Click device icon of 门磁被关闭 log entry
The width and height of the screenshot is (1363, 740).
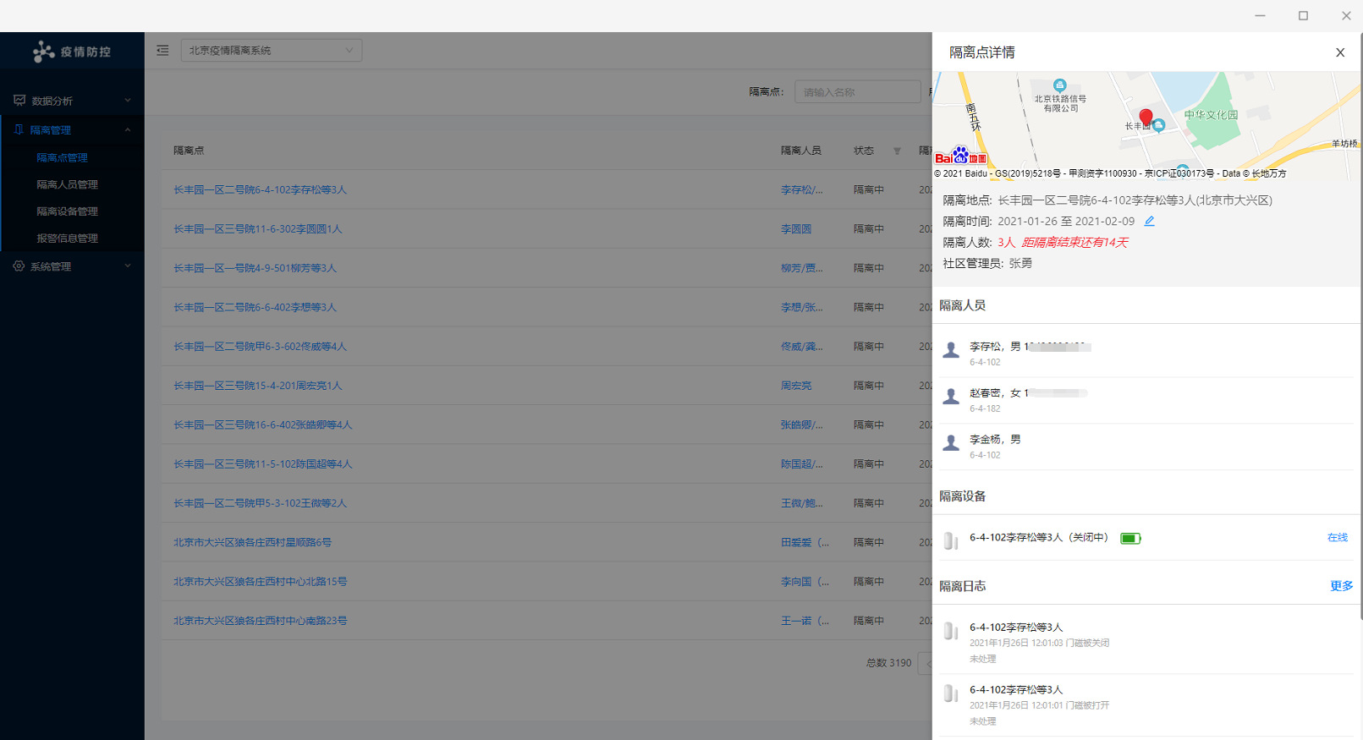click(x=951, y=631)
